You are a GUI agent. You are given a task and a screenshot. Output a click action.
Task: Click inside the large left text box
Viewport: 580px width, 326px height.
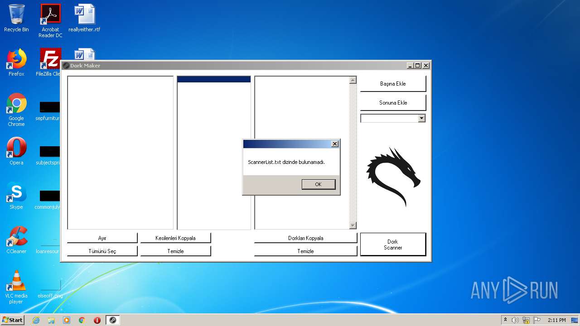[121, 153]
